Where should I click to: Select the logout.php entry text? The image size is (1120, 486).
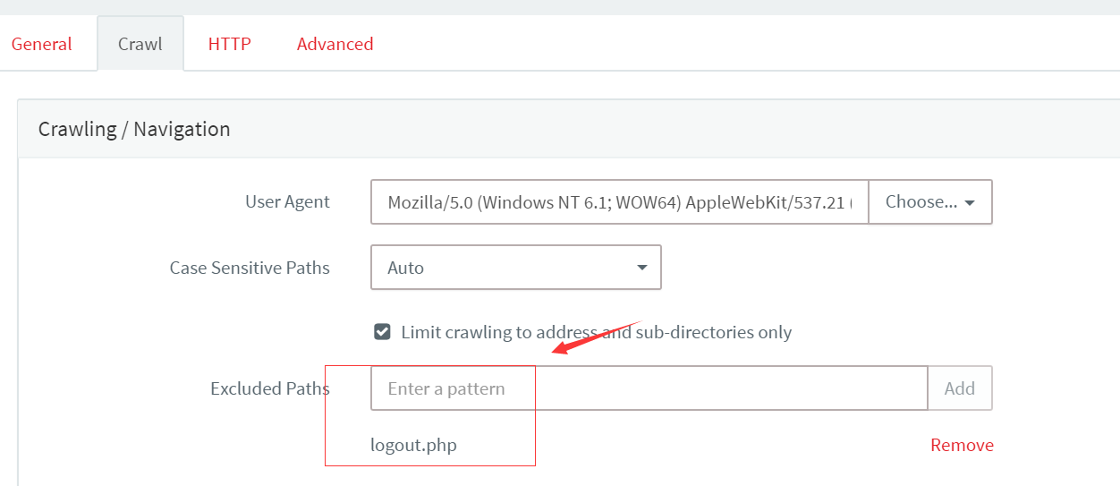(x=413, y=445)
